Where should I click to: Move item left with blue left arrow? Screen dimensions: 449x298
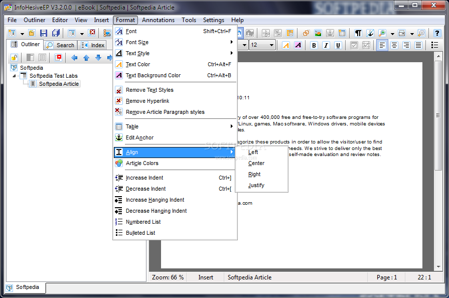coord(74,58)
